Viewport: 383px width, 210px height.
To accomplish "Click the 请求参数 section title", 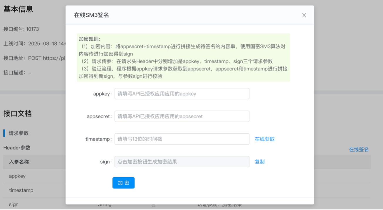I will point(19,133).
